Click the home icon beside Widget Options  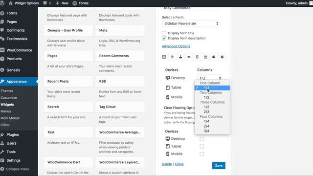(x=11, y=3)
